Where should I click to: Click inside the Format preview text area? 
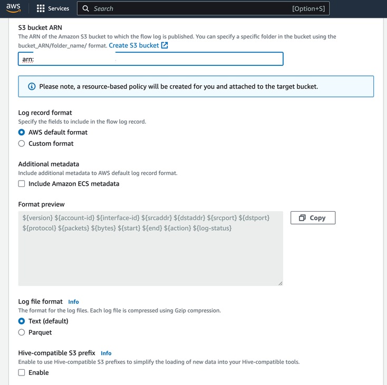151,249
